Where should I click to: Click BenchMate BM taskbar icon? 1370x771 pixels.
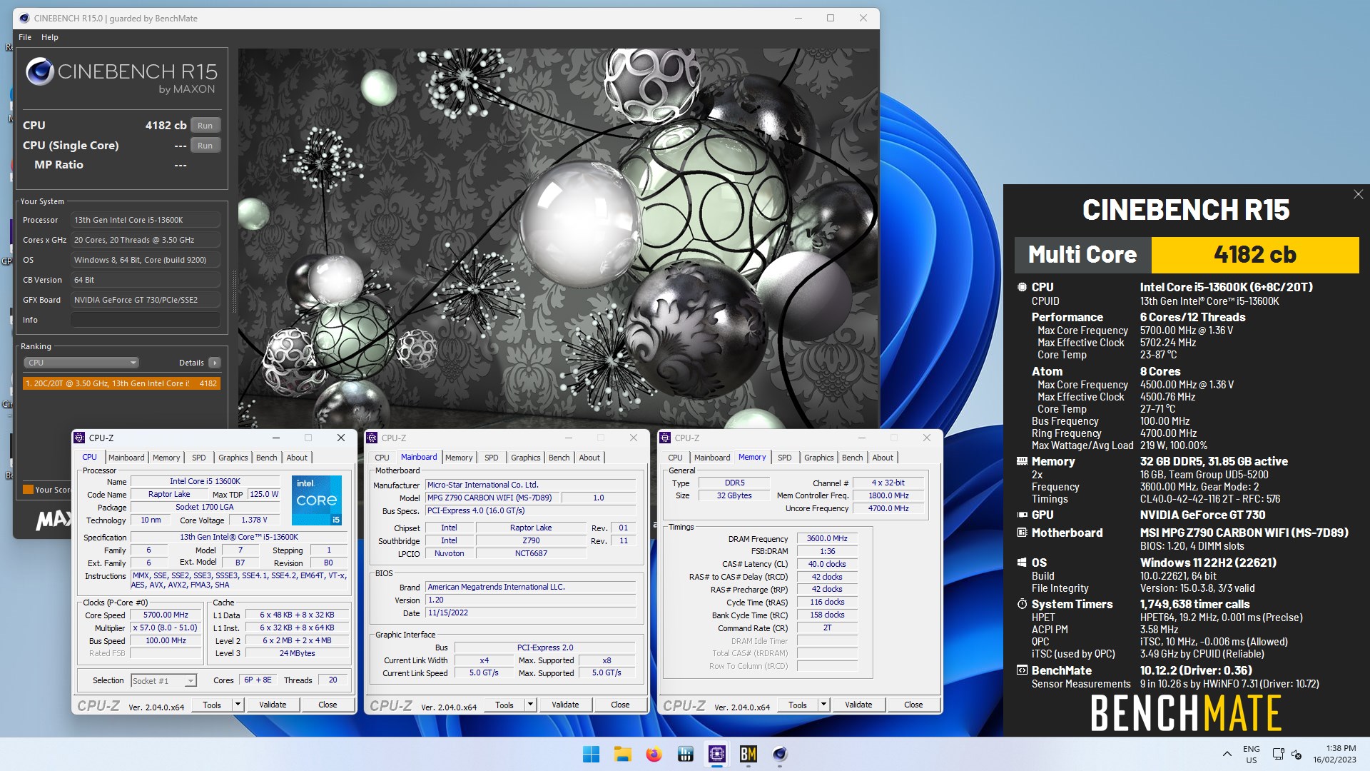click(x=748, y=754)
